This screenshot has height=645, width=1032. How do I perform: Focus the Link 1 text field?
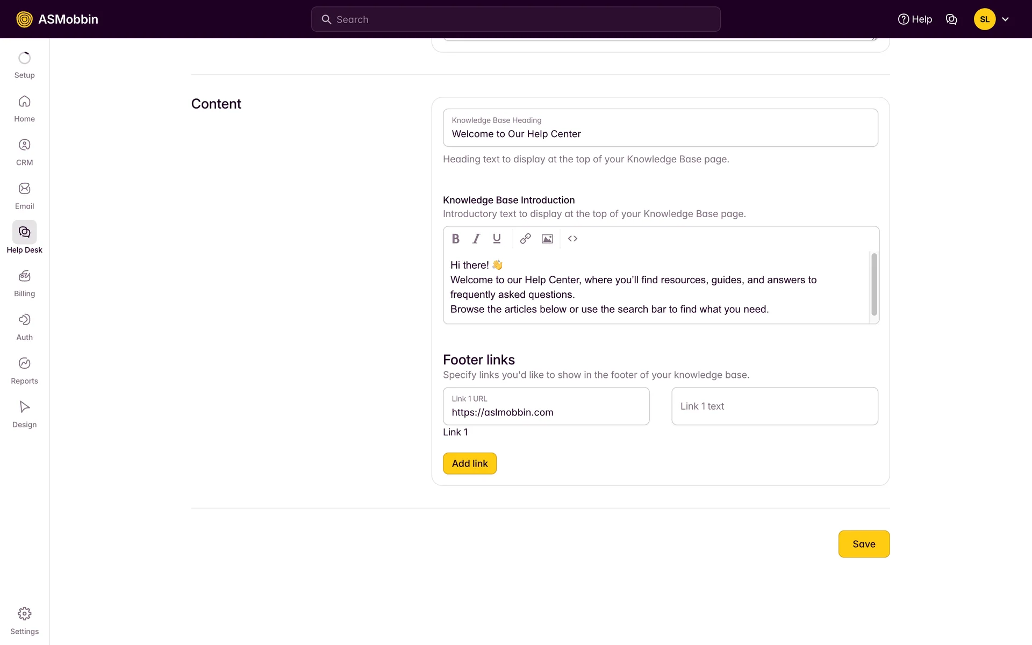pyautogui.click(x=774, y=406)
